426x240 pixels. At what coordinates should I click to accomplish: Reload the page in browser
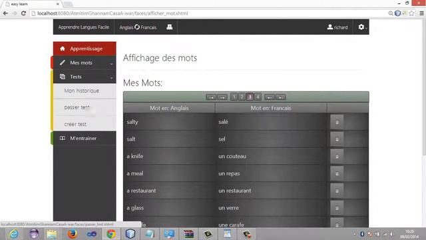click(24, 13)
